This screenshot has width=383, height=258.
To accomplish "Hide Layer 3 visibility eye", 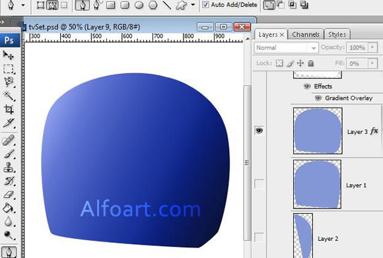I will [259, 131].
